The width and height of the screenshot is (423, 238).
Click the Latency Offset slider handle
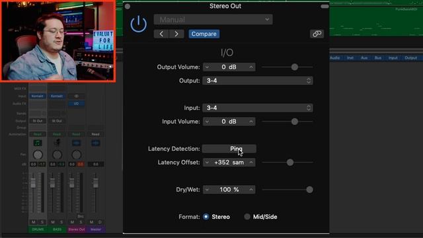290,163
